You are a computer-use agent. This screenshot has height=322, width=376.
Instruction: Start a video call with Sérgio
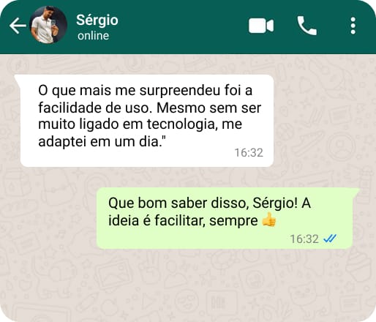(261, 26)
